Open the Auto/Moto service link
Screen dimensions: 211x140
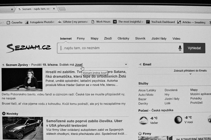(146, 95)
